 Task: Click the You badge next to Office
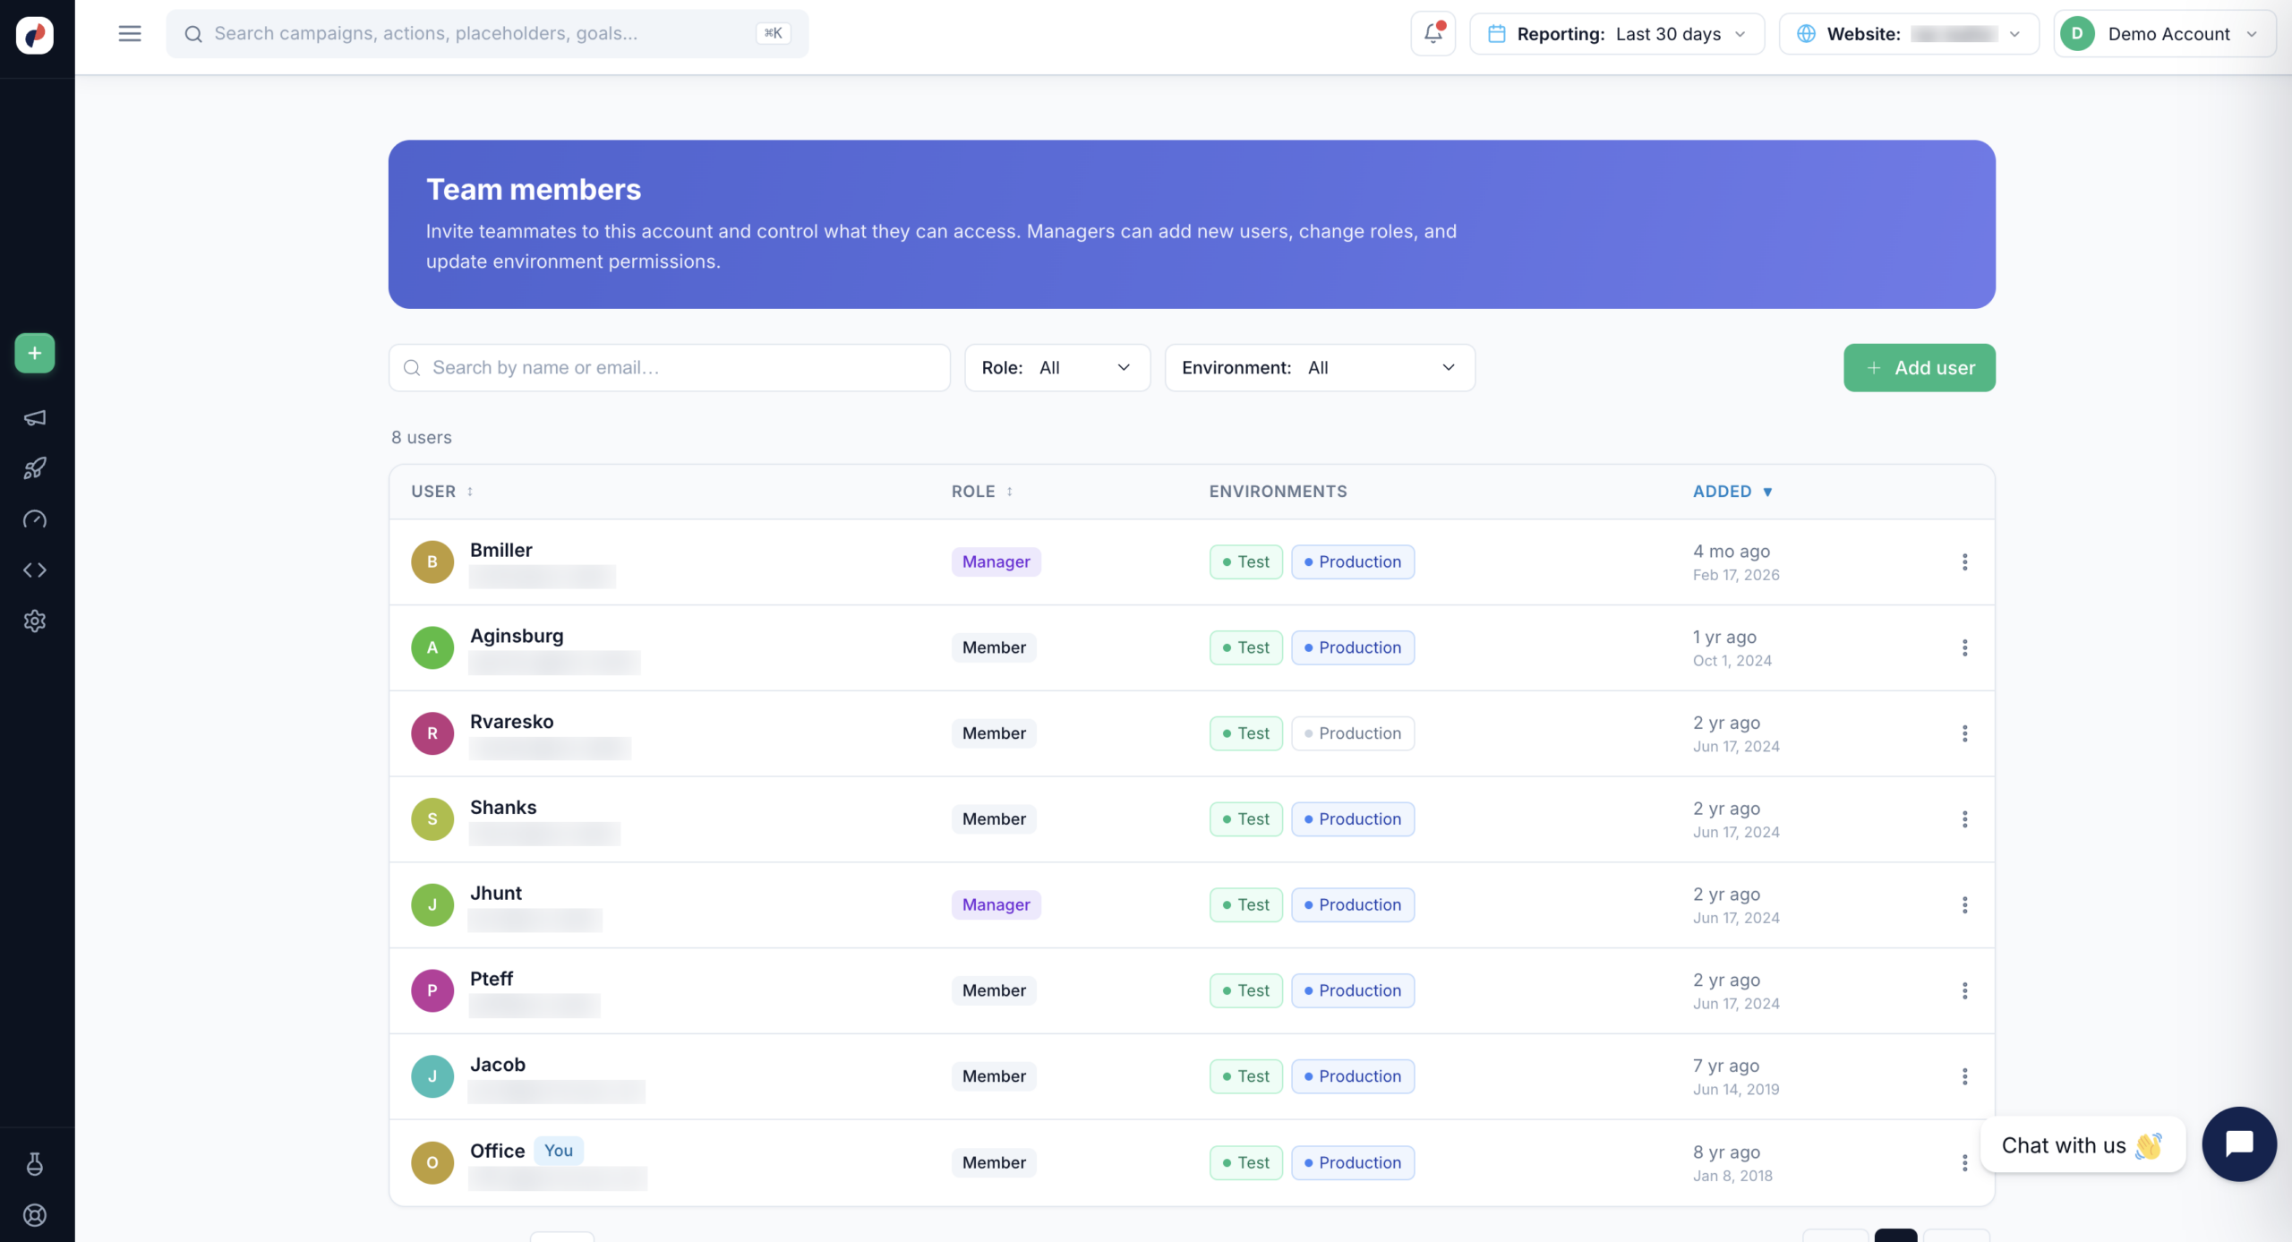[559, 1151]
